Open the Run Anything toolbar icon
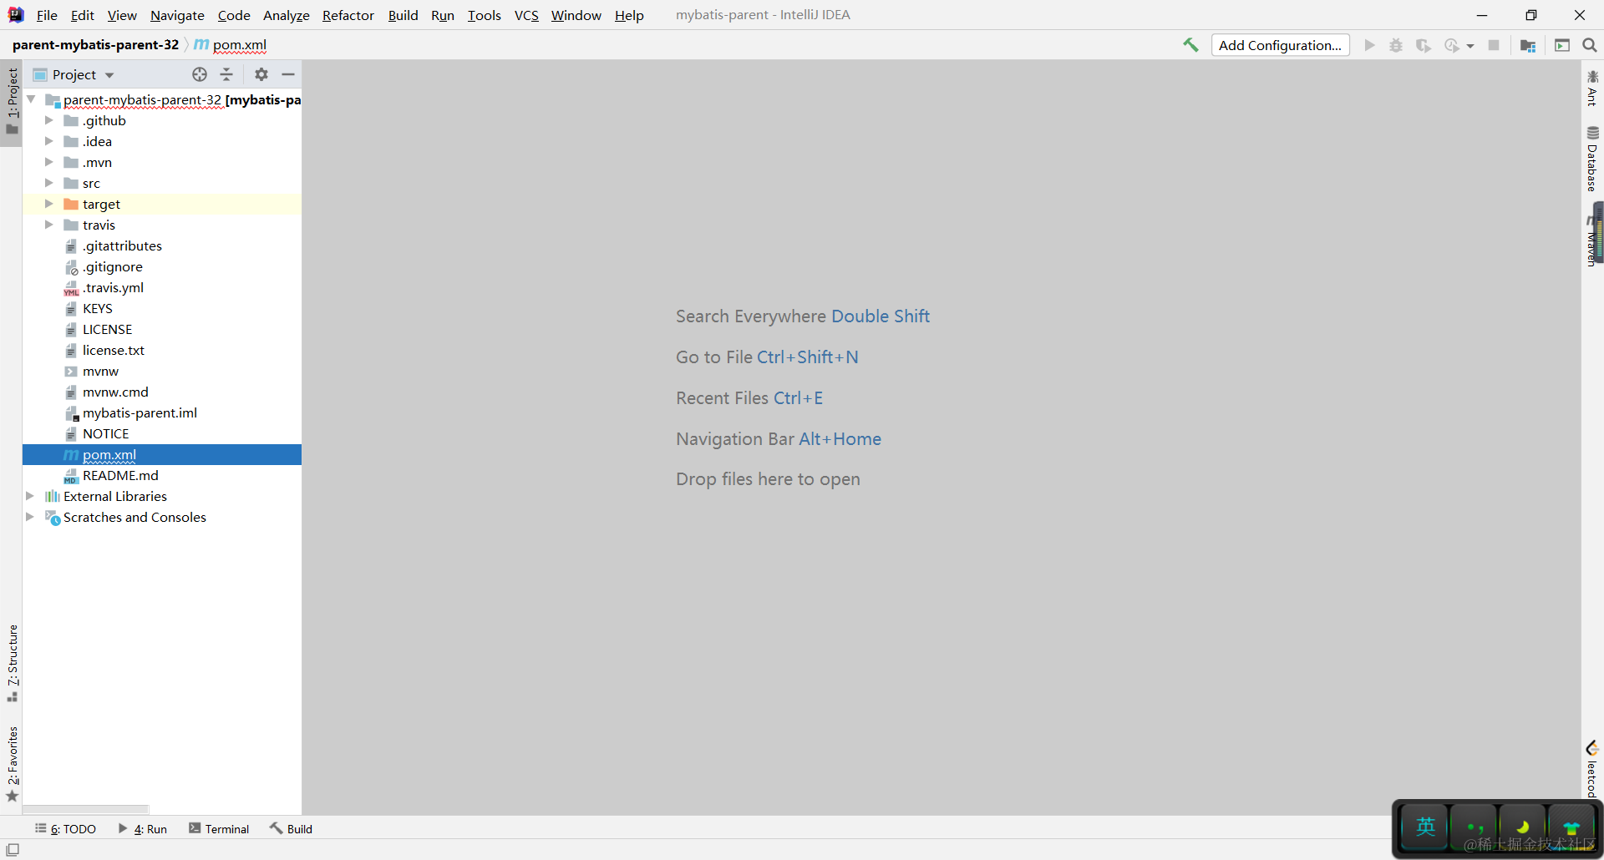 tap(1562, 45)
